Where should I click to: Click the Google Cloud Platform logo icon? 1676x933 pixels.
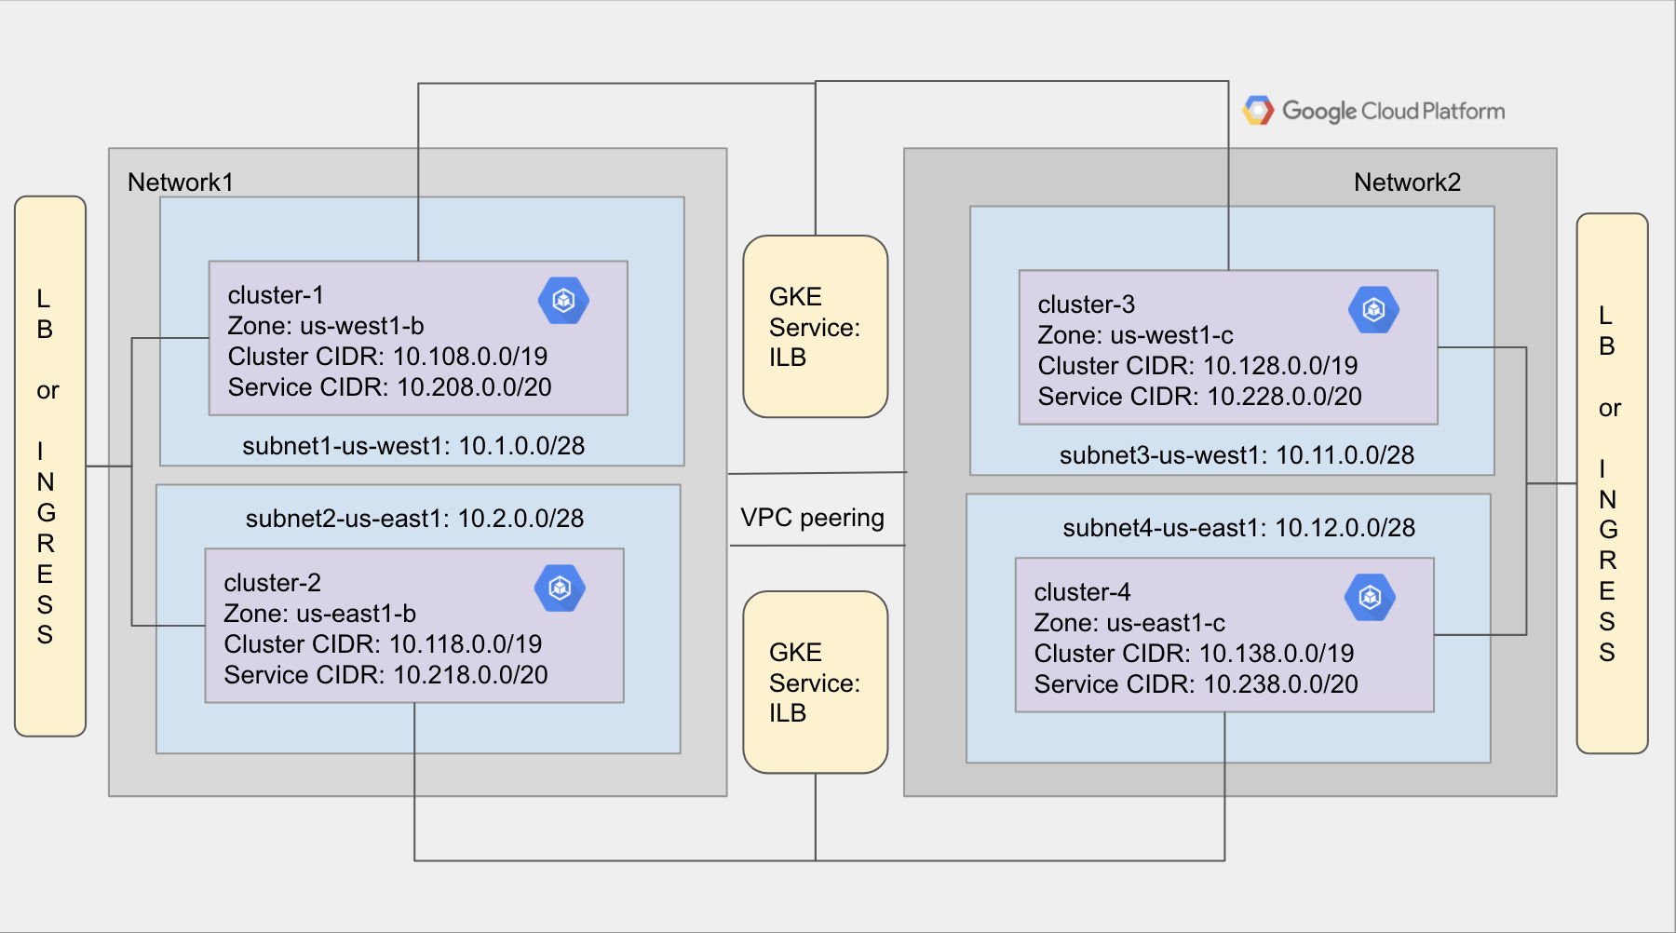point(1258,111)
